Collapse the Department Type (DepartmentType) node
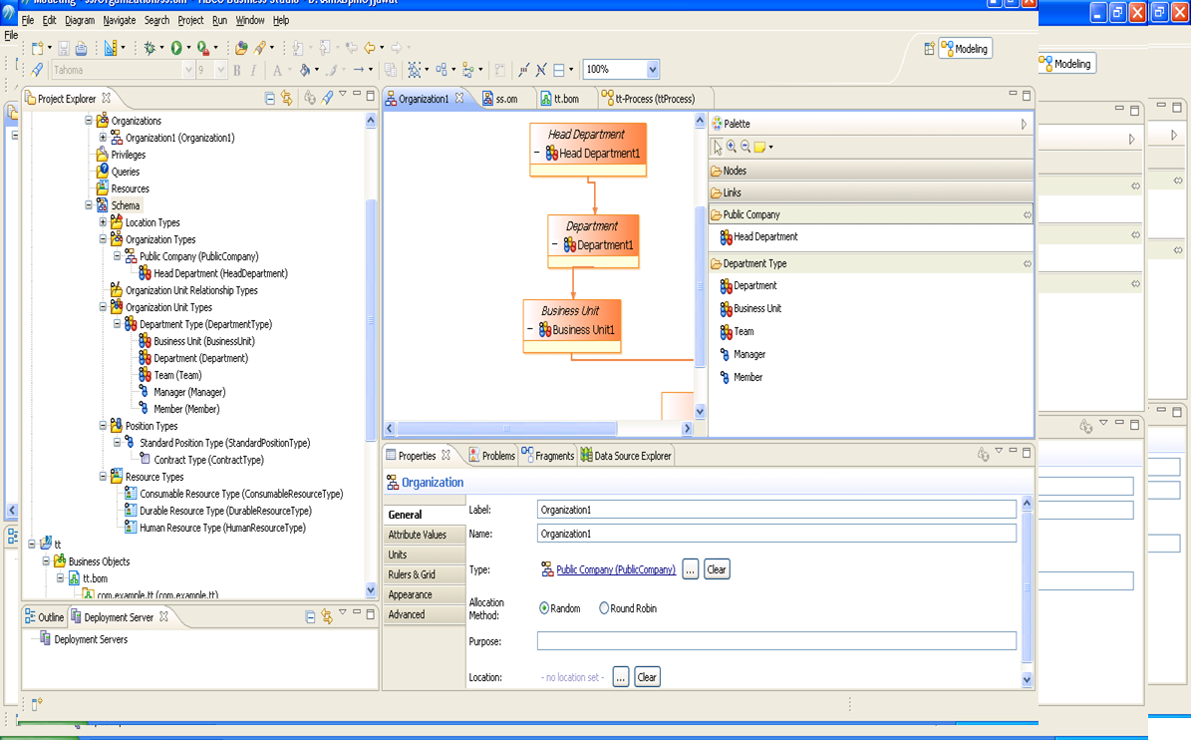 pyautogui.click(x=117, y=324)
